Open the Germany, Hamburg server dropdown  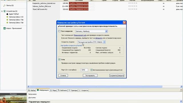(x=106, y=31)
